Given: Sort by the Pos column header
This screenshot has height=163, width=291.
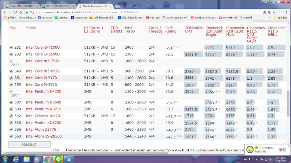Looking at the screenshot, I should pos(13,28).
